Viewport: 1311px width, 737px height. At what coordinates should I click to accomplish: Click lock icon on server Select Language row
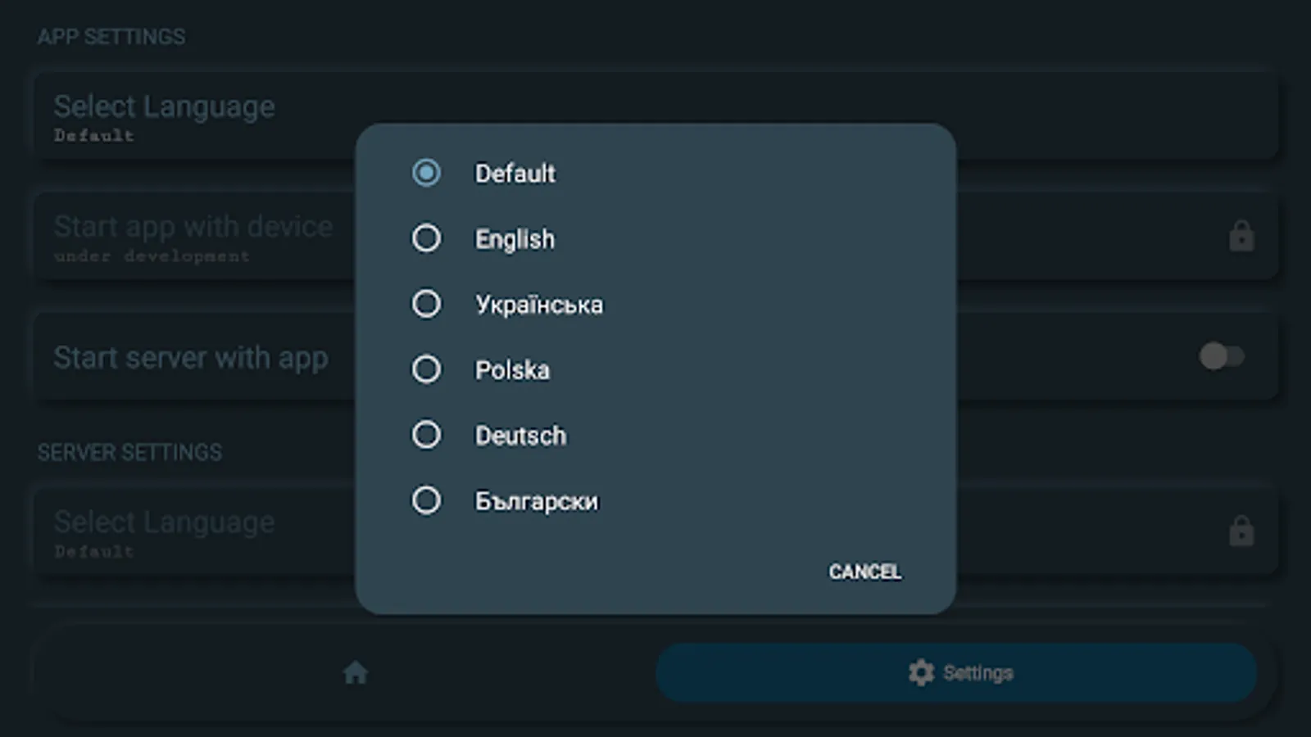click(1241, 531)
